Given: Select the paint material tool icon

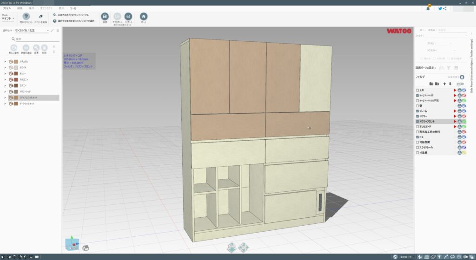Looking at the screenshot, I should click(x=26, y=17).
